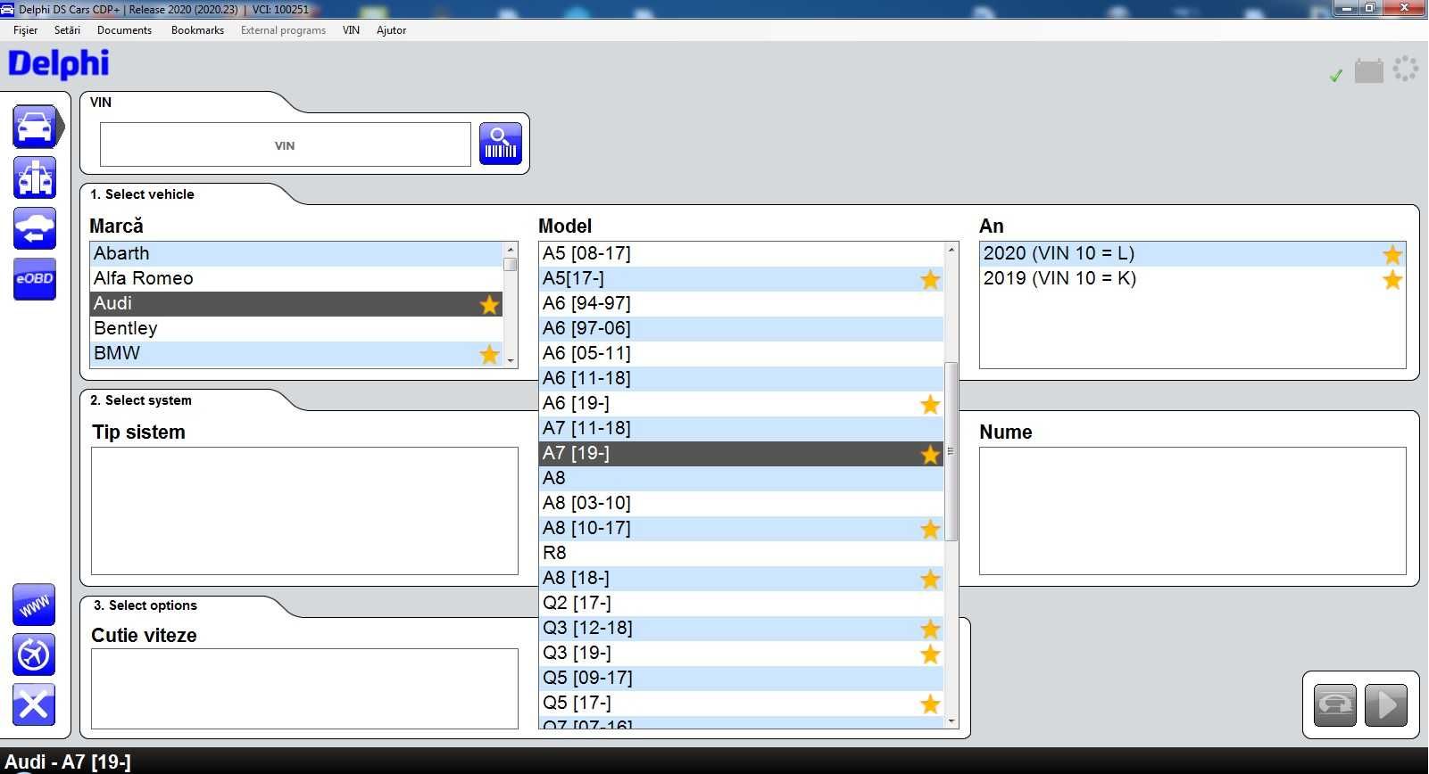The height and width of the screenshot is (774, 1429).
Task: Click Marcă list scroll-down arrow
Action: click(511, 360)
